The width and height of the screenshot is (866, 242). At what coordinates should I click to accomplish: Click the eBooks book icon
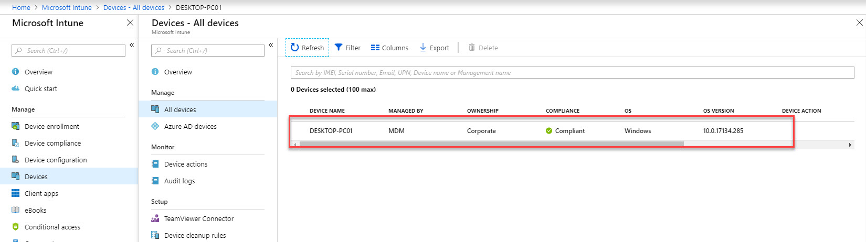16,210
